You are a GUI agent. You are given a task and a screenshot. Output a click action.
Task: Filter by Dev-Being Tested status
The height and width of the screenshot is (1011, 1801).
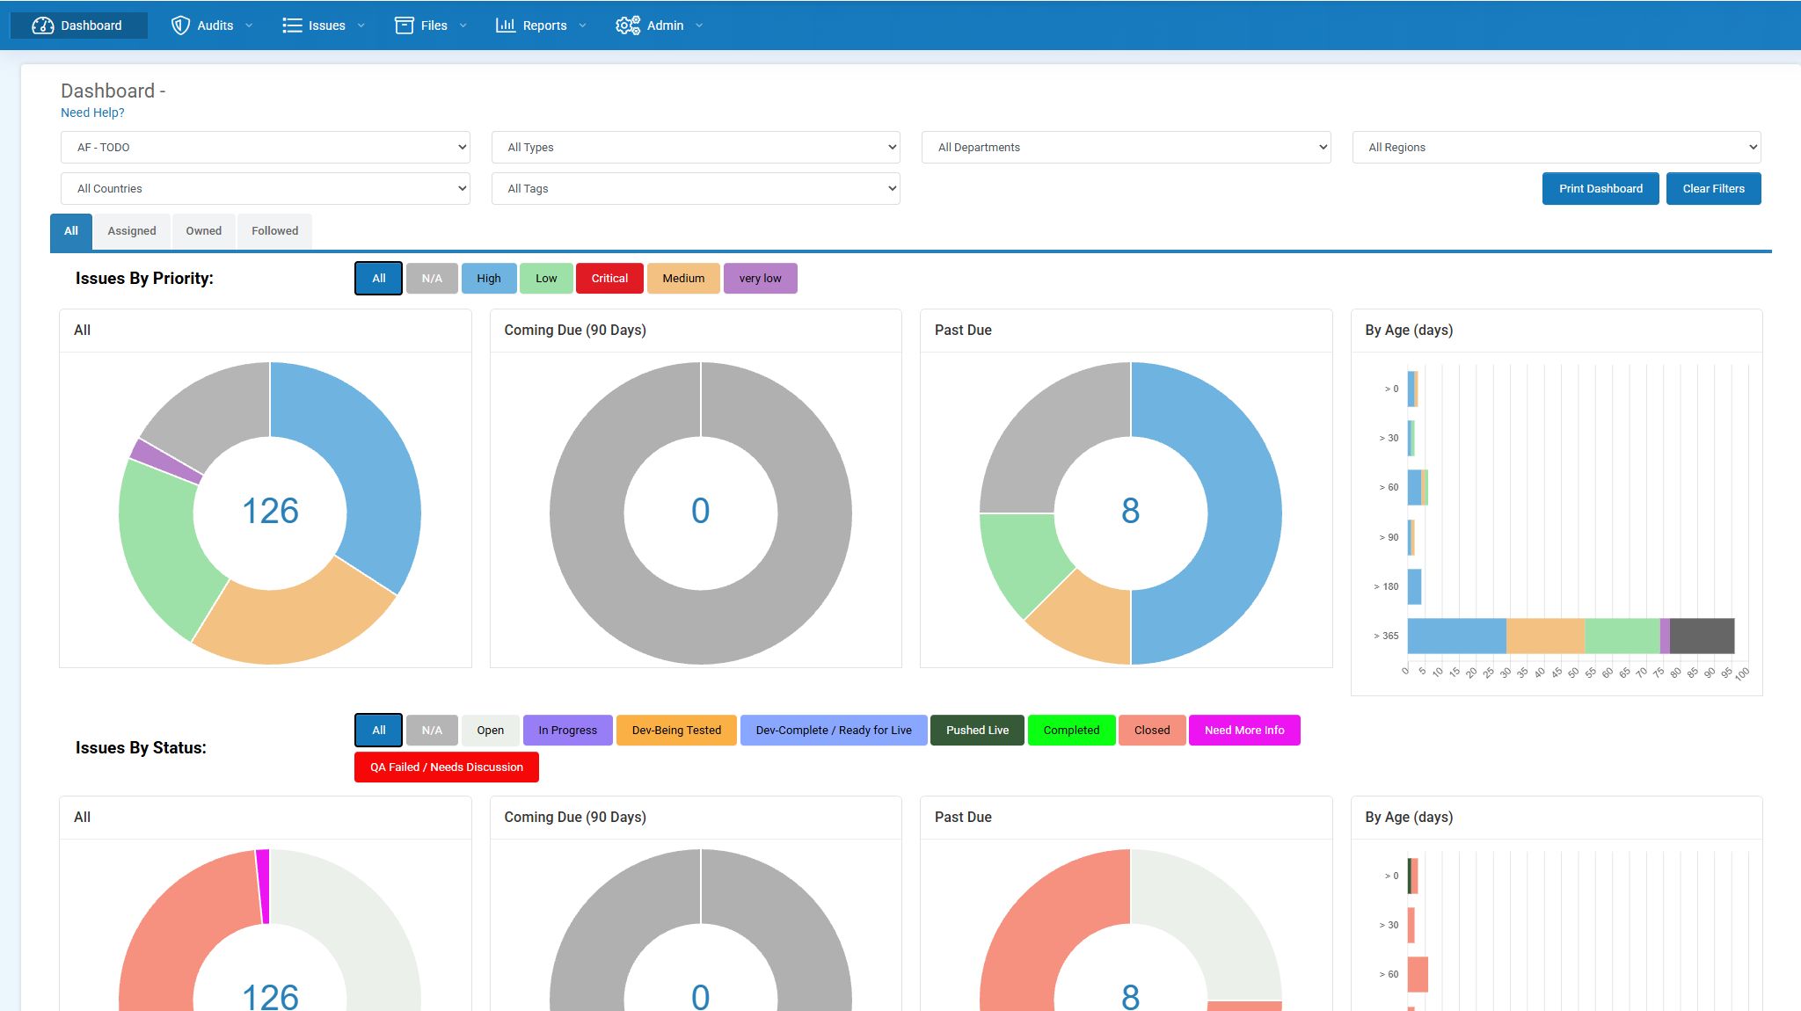[x=676, y=731]
